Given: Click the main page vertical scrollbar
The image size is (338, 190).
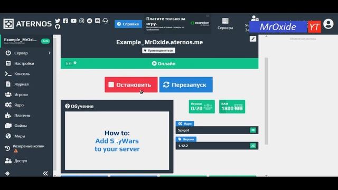Looking at the screenshot, I should 266,101.
